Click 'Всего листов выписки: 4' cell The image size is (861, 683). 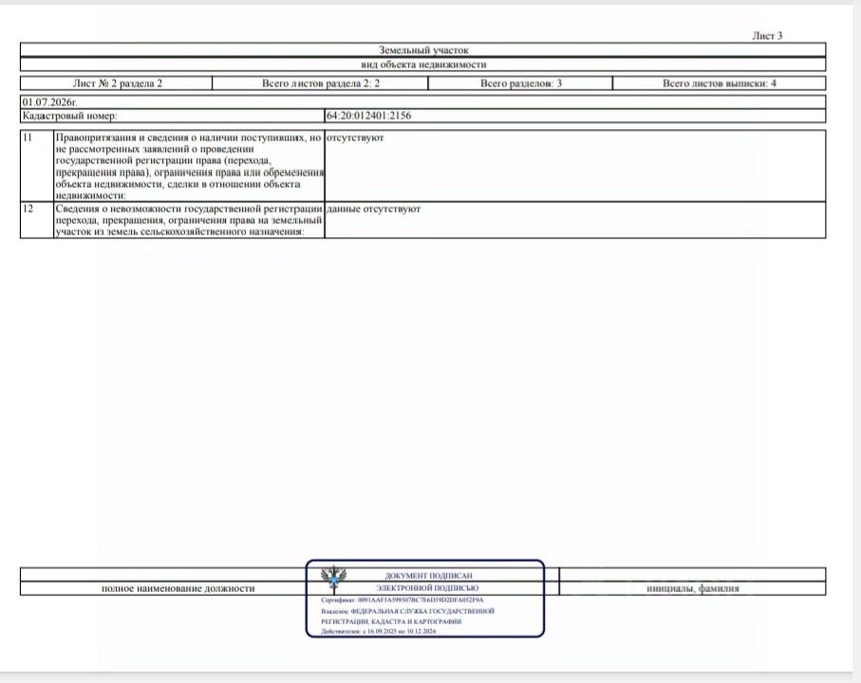pyautogui.click(x=720, y=83)
